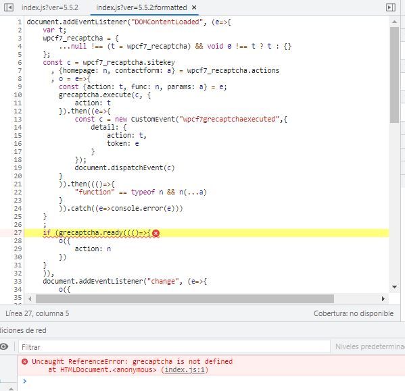Click line number 27 in the gutter
Image resolution: width=405 pixels, height=391 pixels.
point(18,232)
